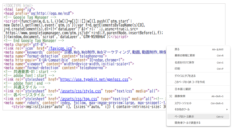Click 画像検索 in the context menu
The width and height of the screenshot is (233, 130).
[x=198, y=96]
